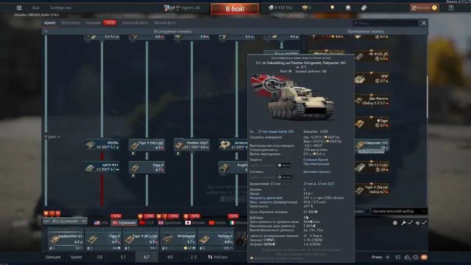Image resolution: width=471 pixels, height=265 pixels.
Task: Select the Германия nation button
Action: [124, 223]
